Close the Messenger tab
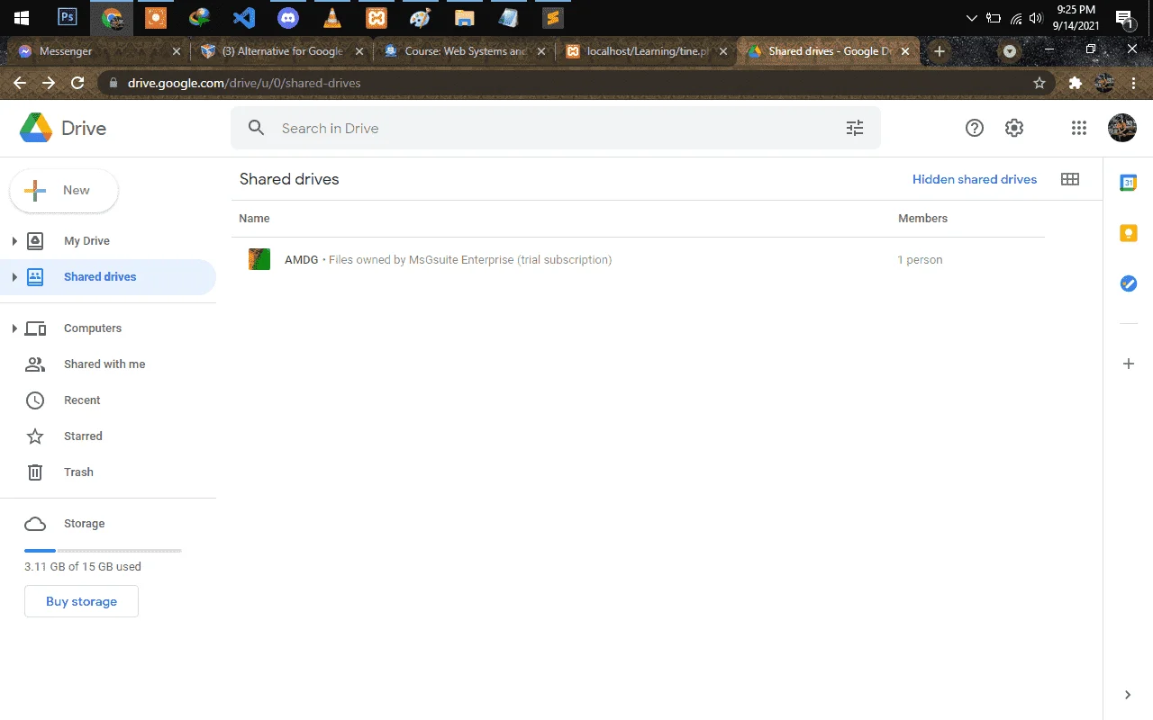Viewport: 1153px width, 720px height. pyautogui.click(x=177, y=51)
